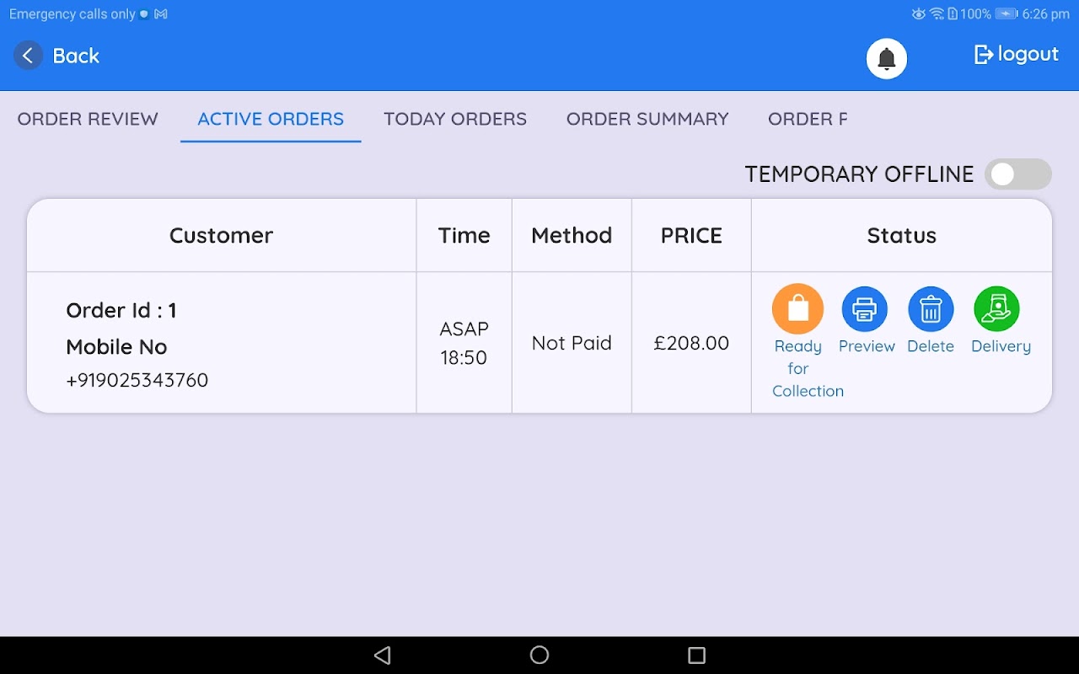The width and height of the screenshot is (1079, 674).
Task: Click the Ready for Collection text label
Action: pos(807,369)
